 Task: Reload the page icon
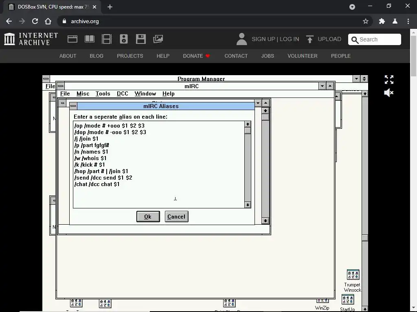pyautogui.click(x=35, y=21)
